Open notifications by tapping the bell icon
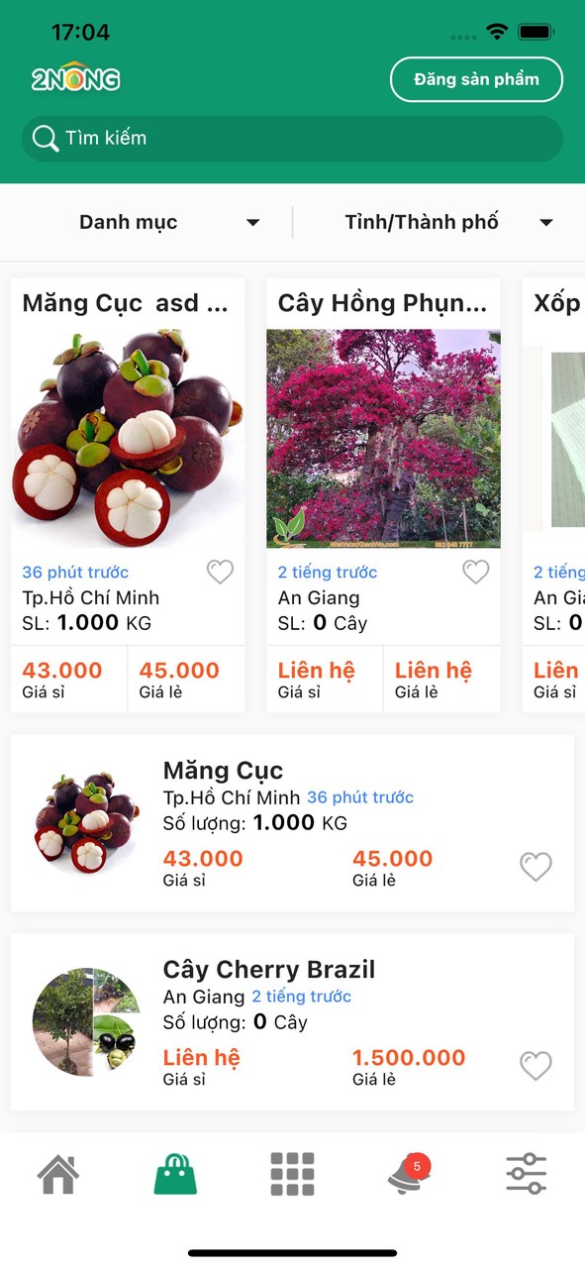 pos(409,1177)
